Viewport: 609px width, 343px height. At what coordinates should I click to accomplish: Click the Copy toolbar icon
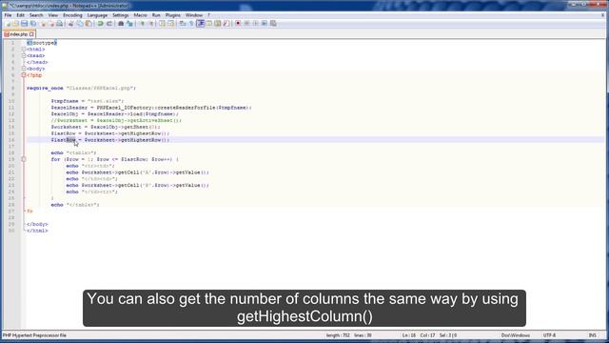[x=80, y=23]
